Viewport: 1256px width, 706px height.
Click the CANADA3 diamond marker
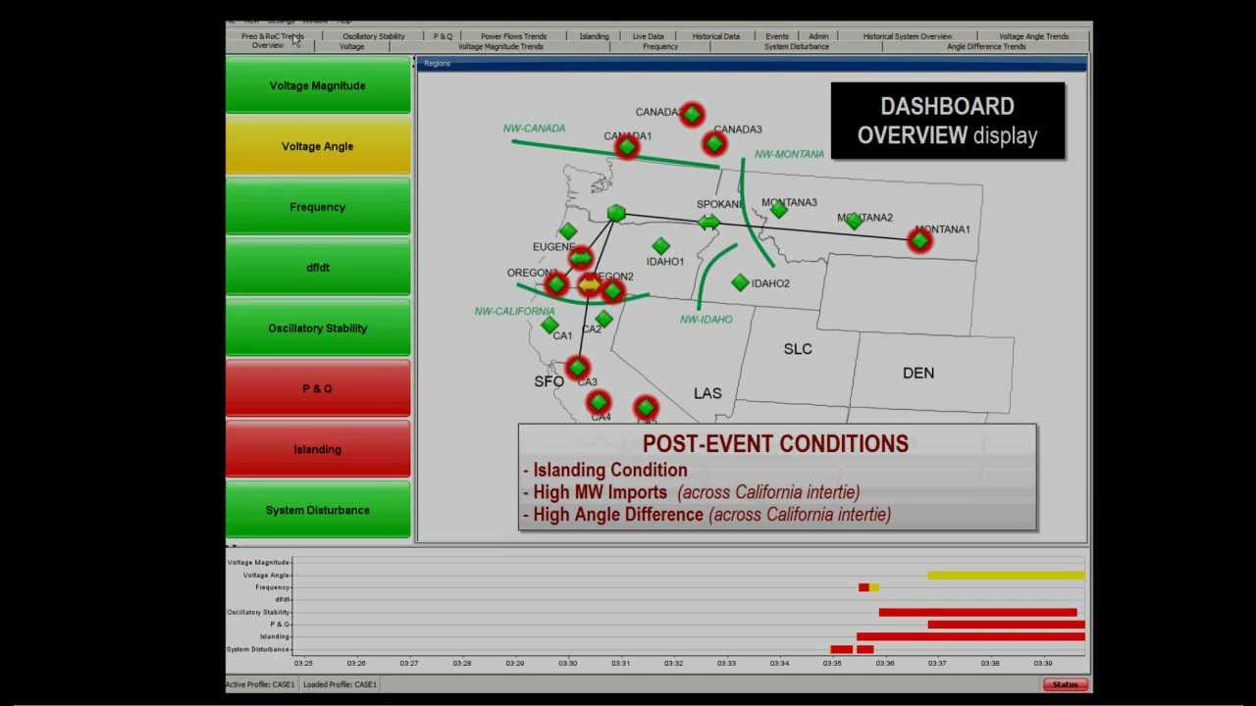[x=713, y=143]
